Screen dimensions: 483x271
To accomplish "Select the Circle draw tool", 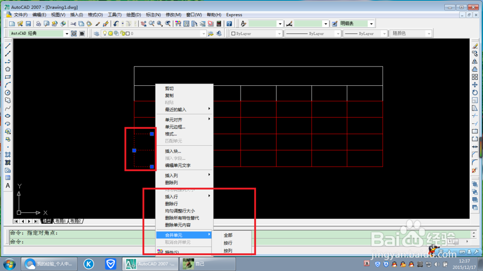I will 8,93.
